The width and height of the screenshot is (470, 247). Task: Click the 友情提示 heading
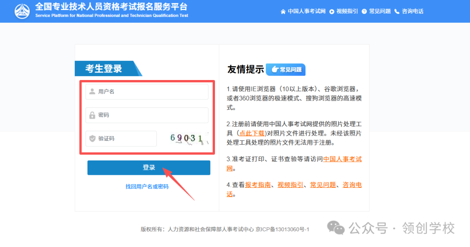click(245, 70)
